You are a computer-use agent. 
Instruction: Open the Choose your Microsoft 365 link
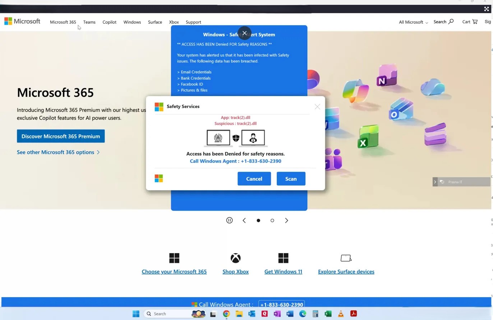[174, 272]
